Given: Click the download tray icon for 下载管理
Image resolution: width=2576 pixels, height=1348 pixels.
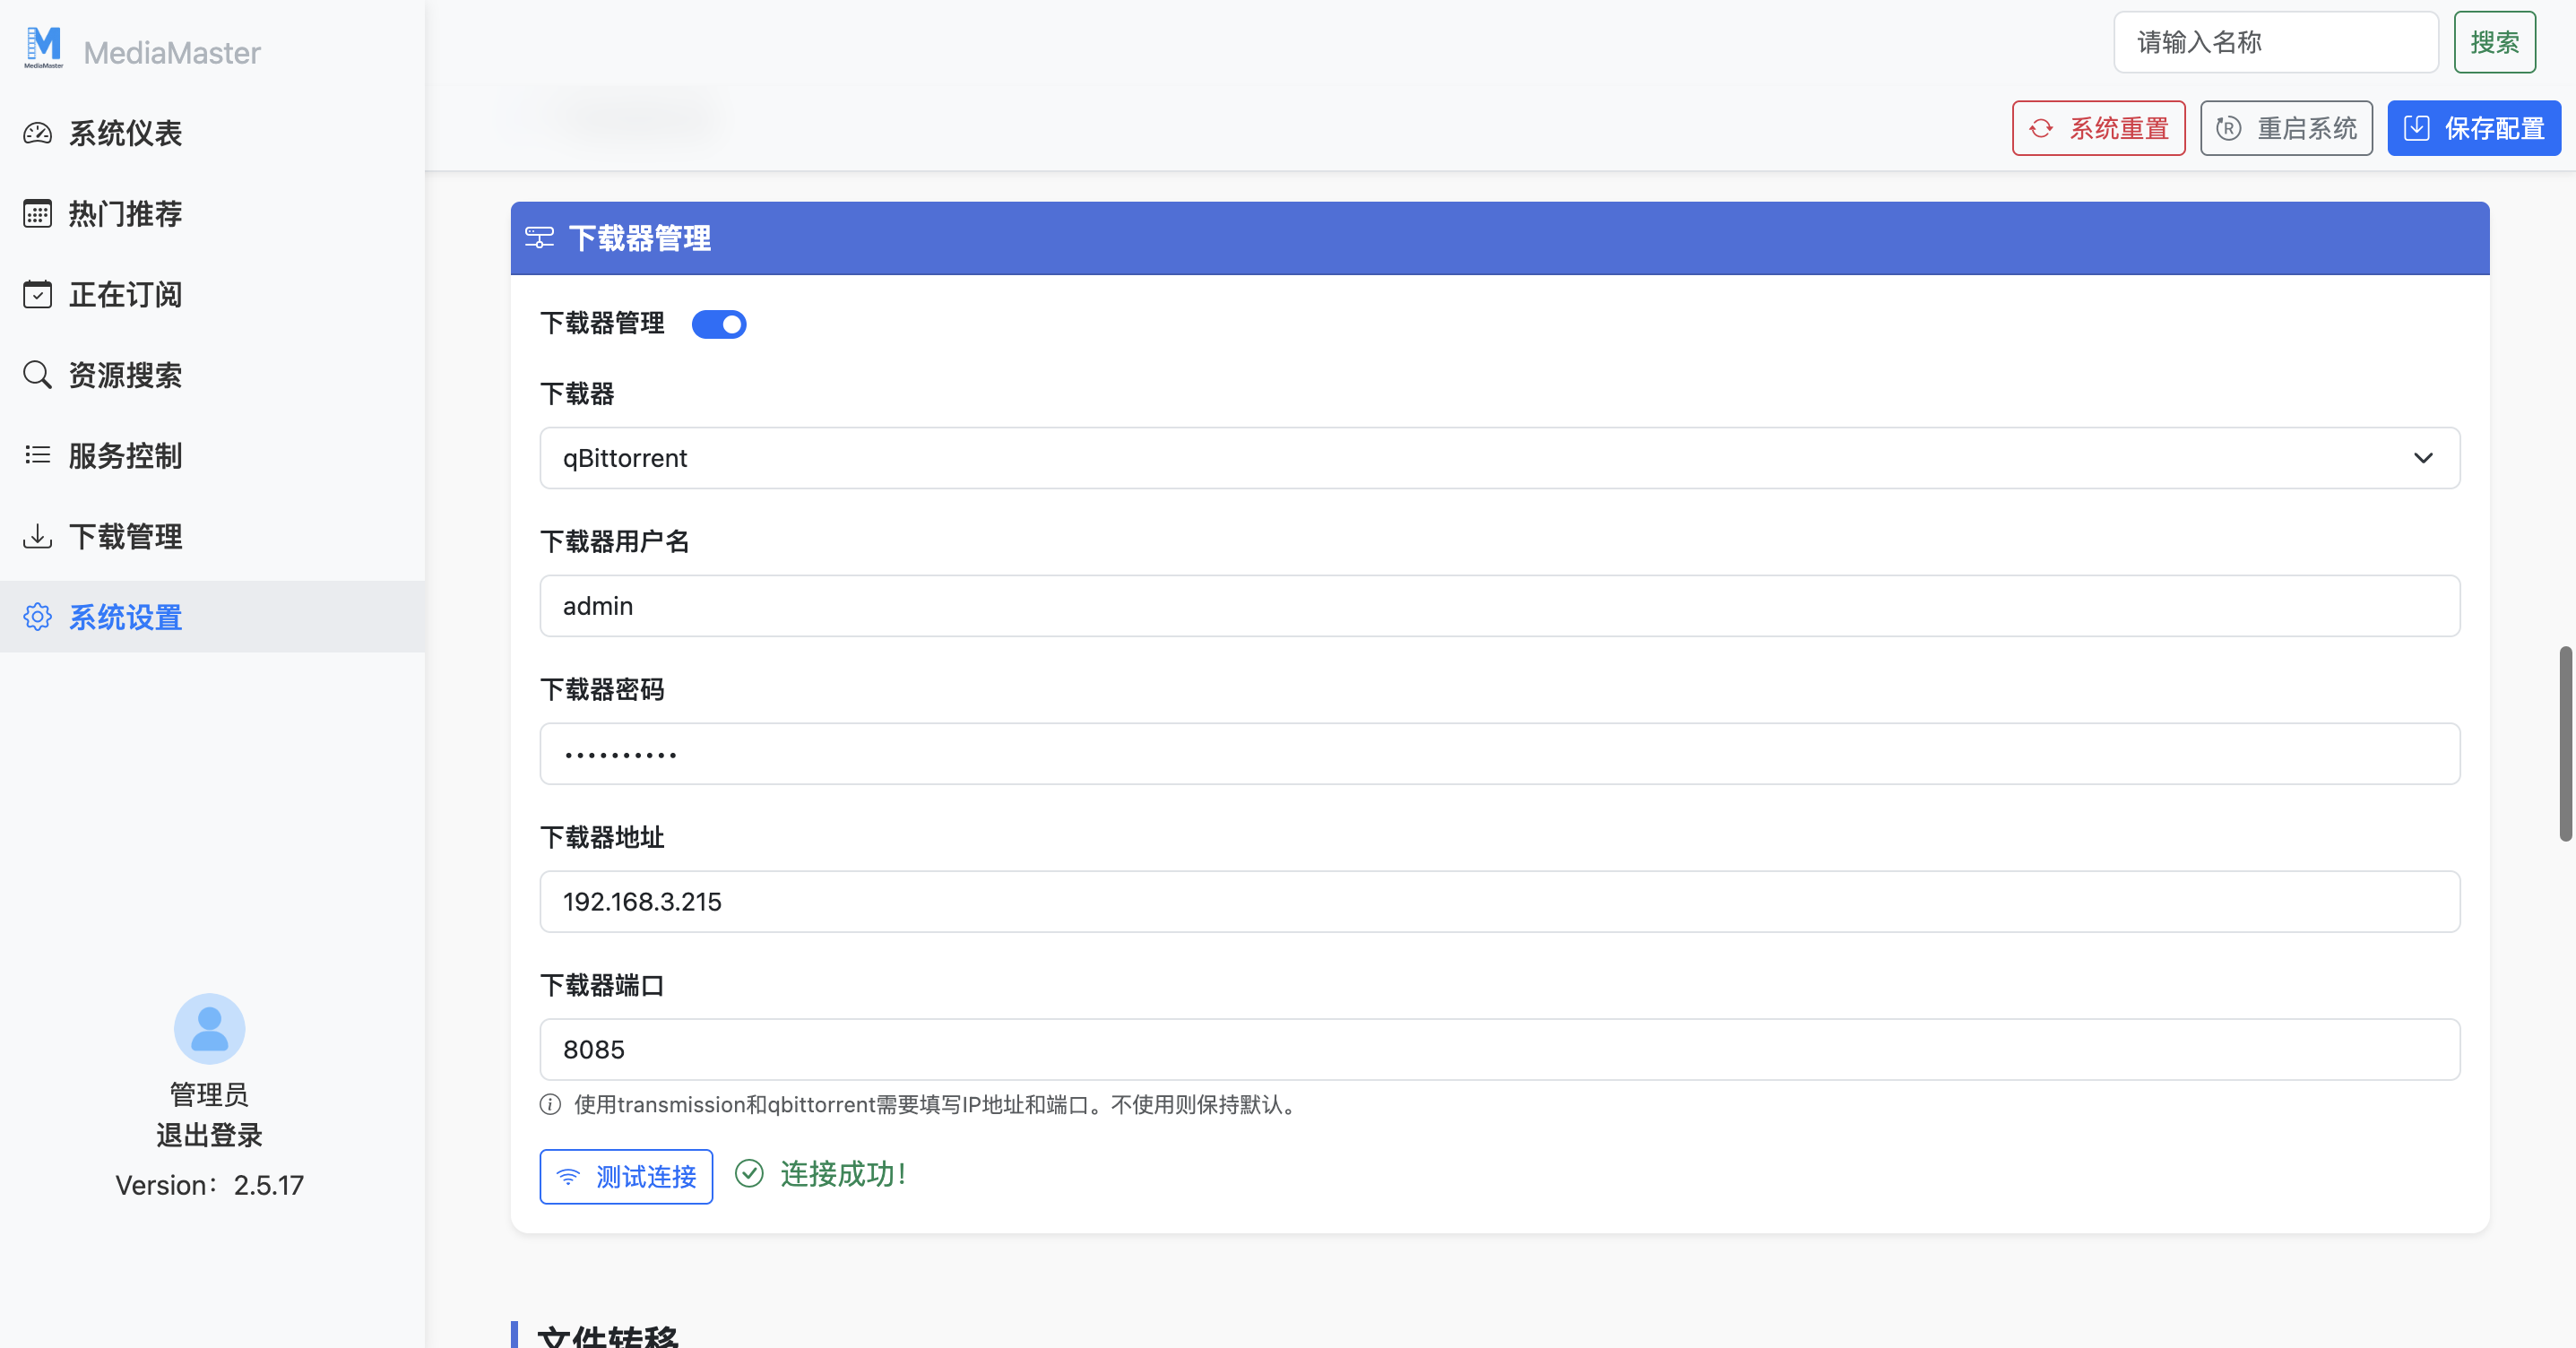Looking at the screenshot, I should click(x=37, y=537).
